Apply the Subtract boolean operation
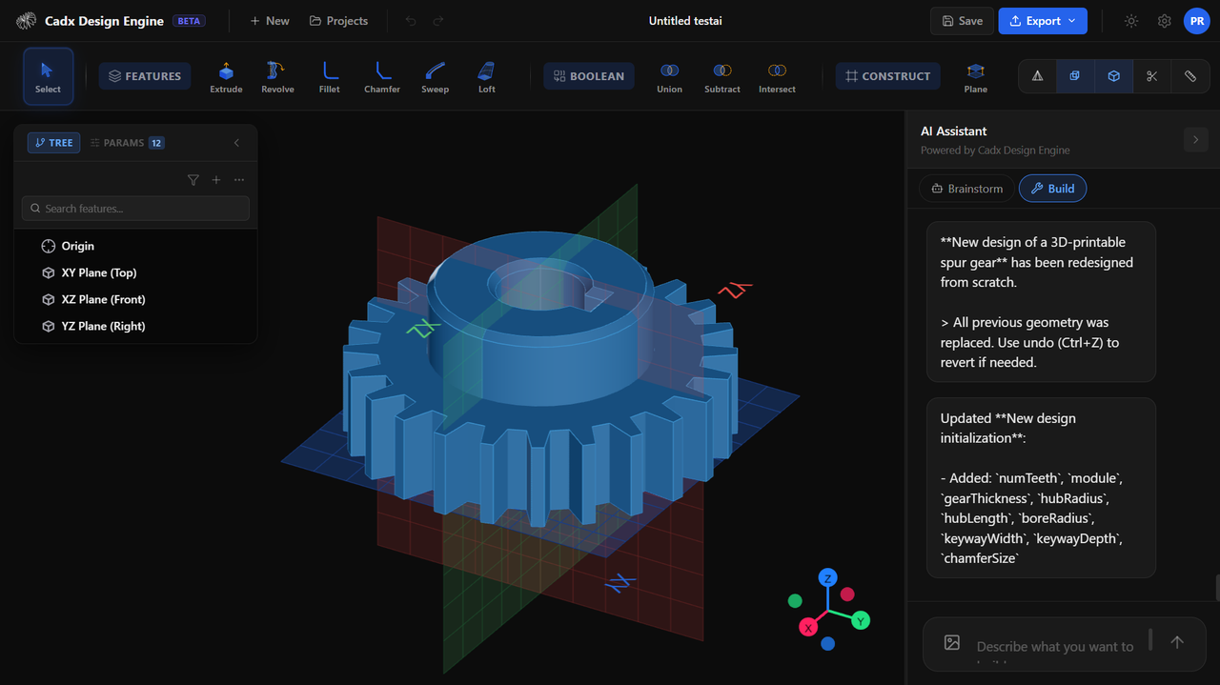This screenshot has width=1220, height=685. (722, 76)
